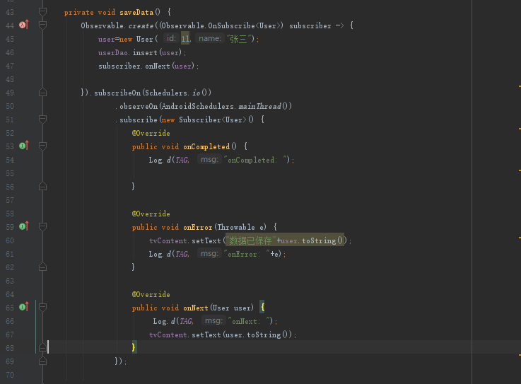Click the "张三" string literal
Image resolution: width=521 pixels, height=384 pixels.
point(238,39)
